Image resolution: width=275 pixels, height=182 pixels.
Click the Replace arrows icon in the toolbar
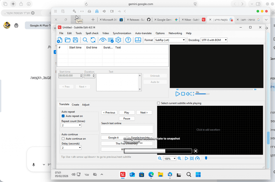(x=93, y=40)
